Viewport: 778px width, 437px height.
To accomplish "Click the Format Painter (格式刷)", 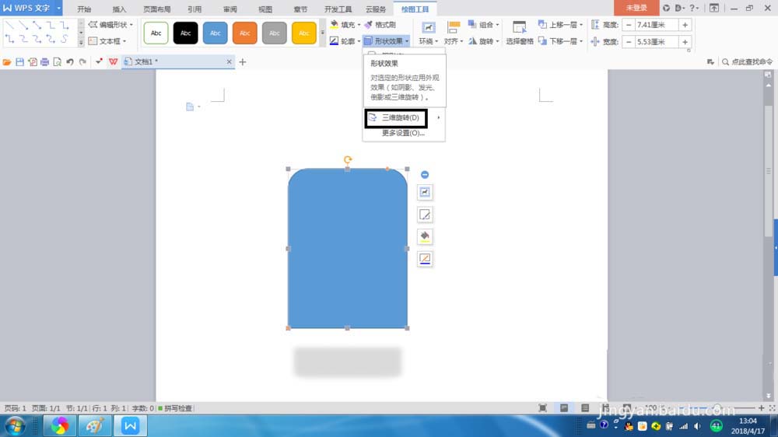I will pyautogui.click(x=380, y=25).
